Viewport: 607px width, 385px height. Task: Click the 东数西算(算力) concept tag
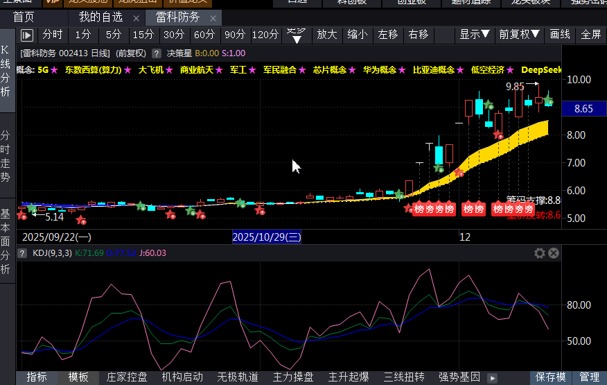94,70
